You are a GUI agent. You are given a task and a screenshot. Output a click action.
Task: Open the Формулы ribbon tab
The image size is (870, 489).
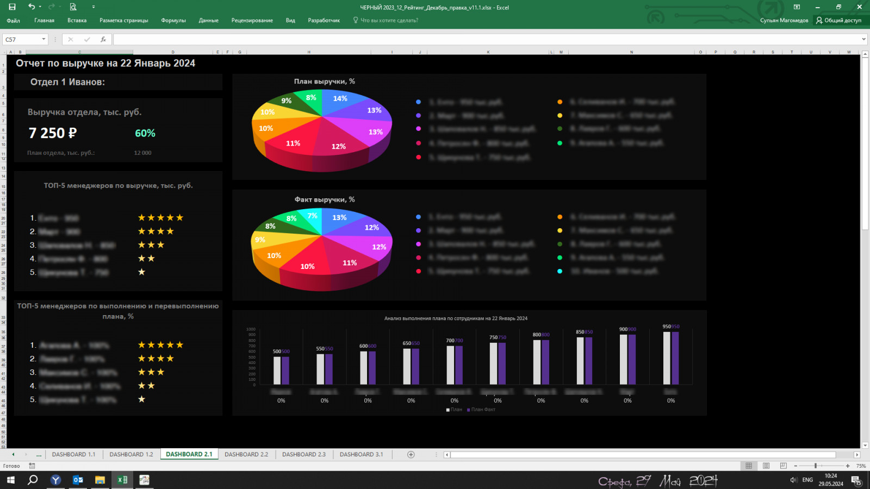[x=173, y=21]
